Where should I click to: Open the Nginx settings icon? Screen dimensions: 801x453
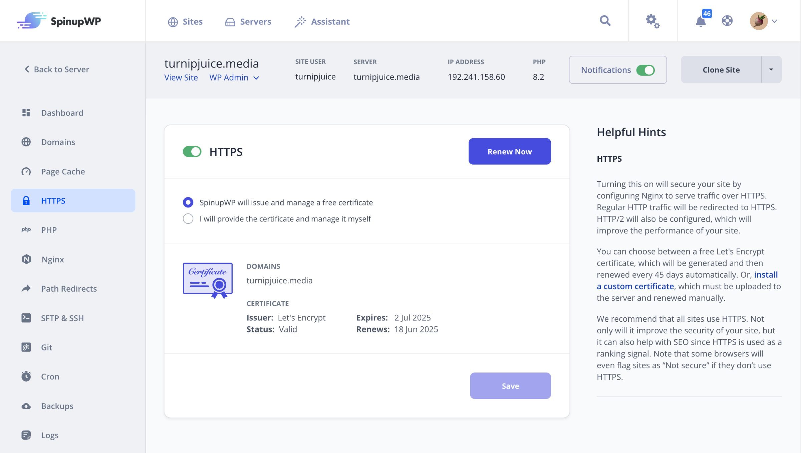tap(26, 259)
